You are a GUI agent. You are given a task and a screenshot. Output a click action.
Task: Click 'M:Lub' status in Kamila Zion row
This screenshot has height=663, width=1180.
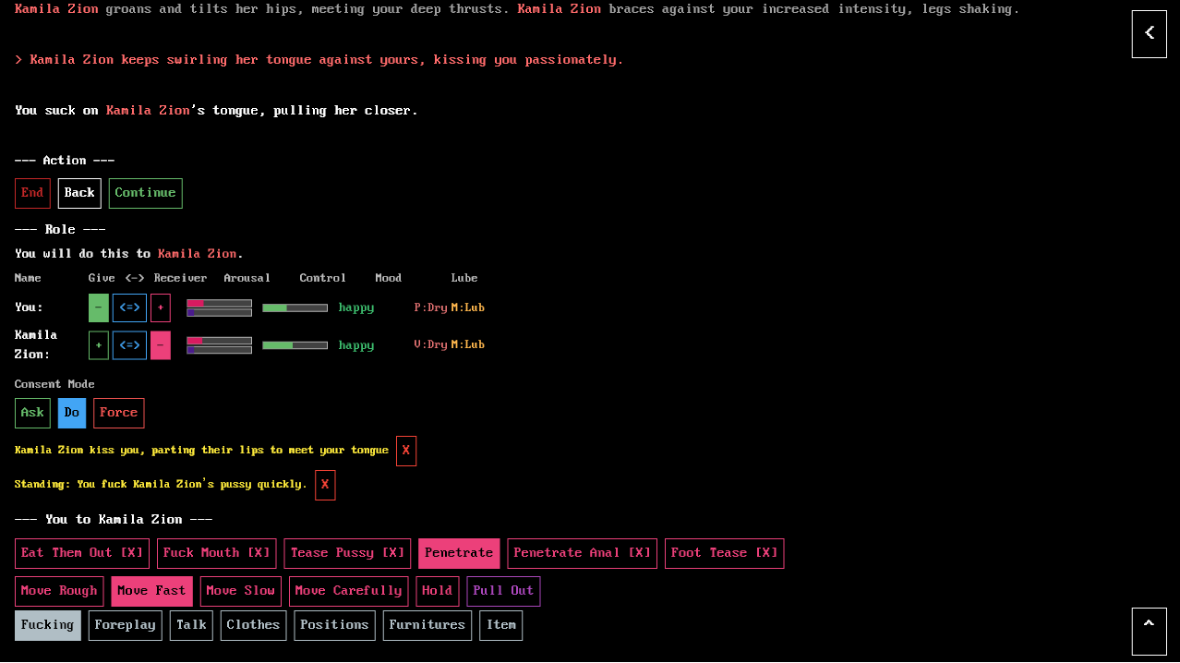click(x=468, y=344)
